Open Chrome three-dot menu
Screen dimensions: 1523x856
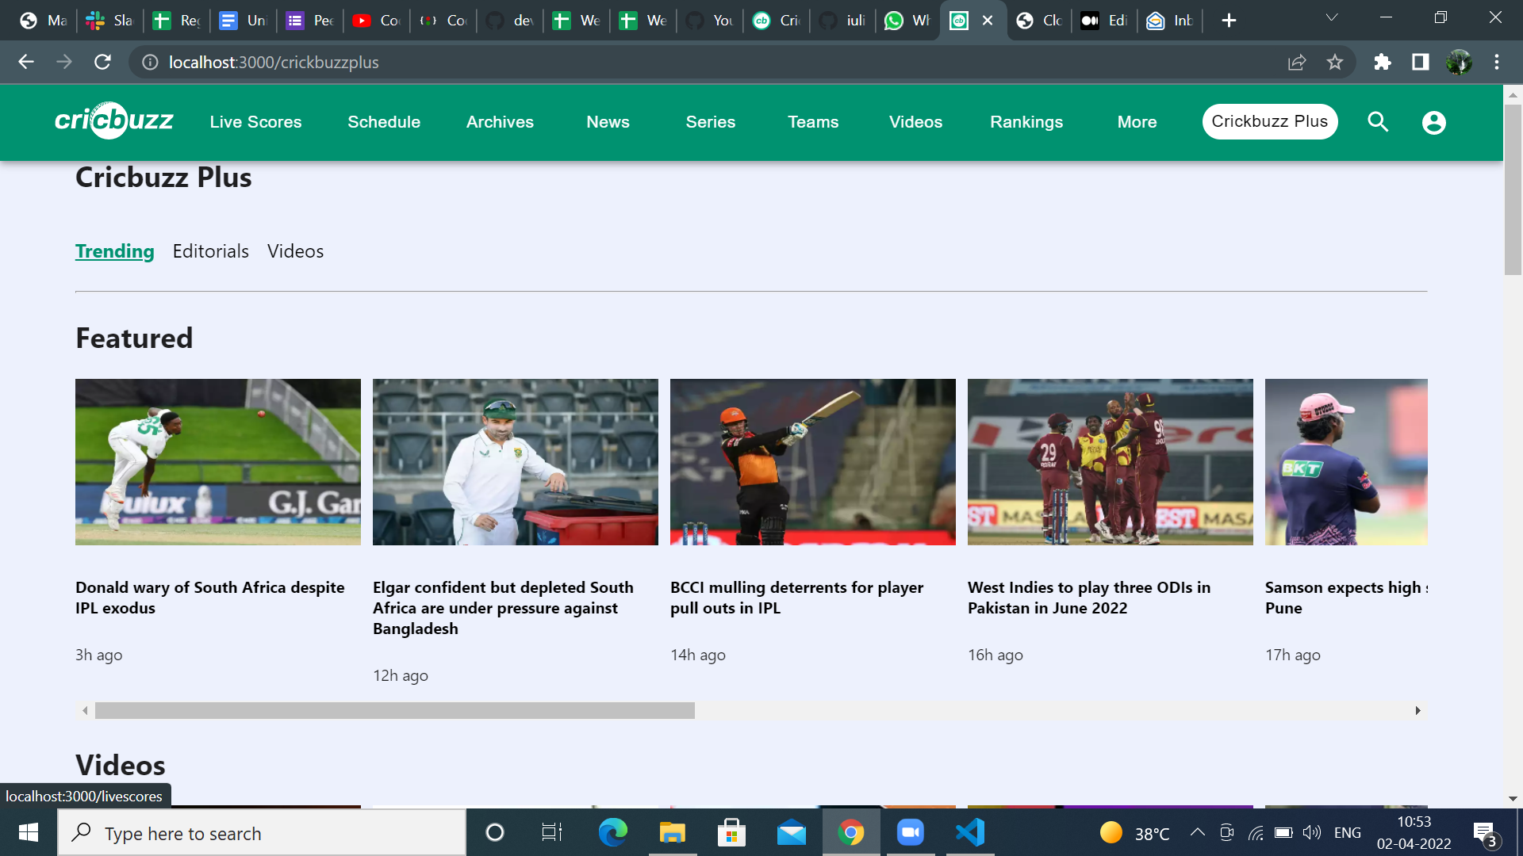tap(1497, 62)
